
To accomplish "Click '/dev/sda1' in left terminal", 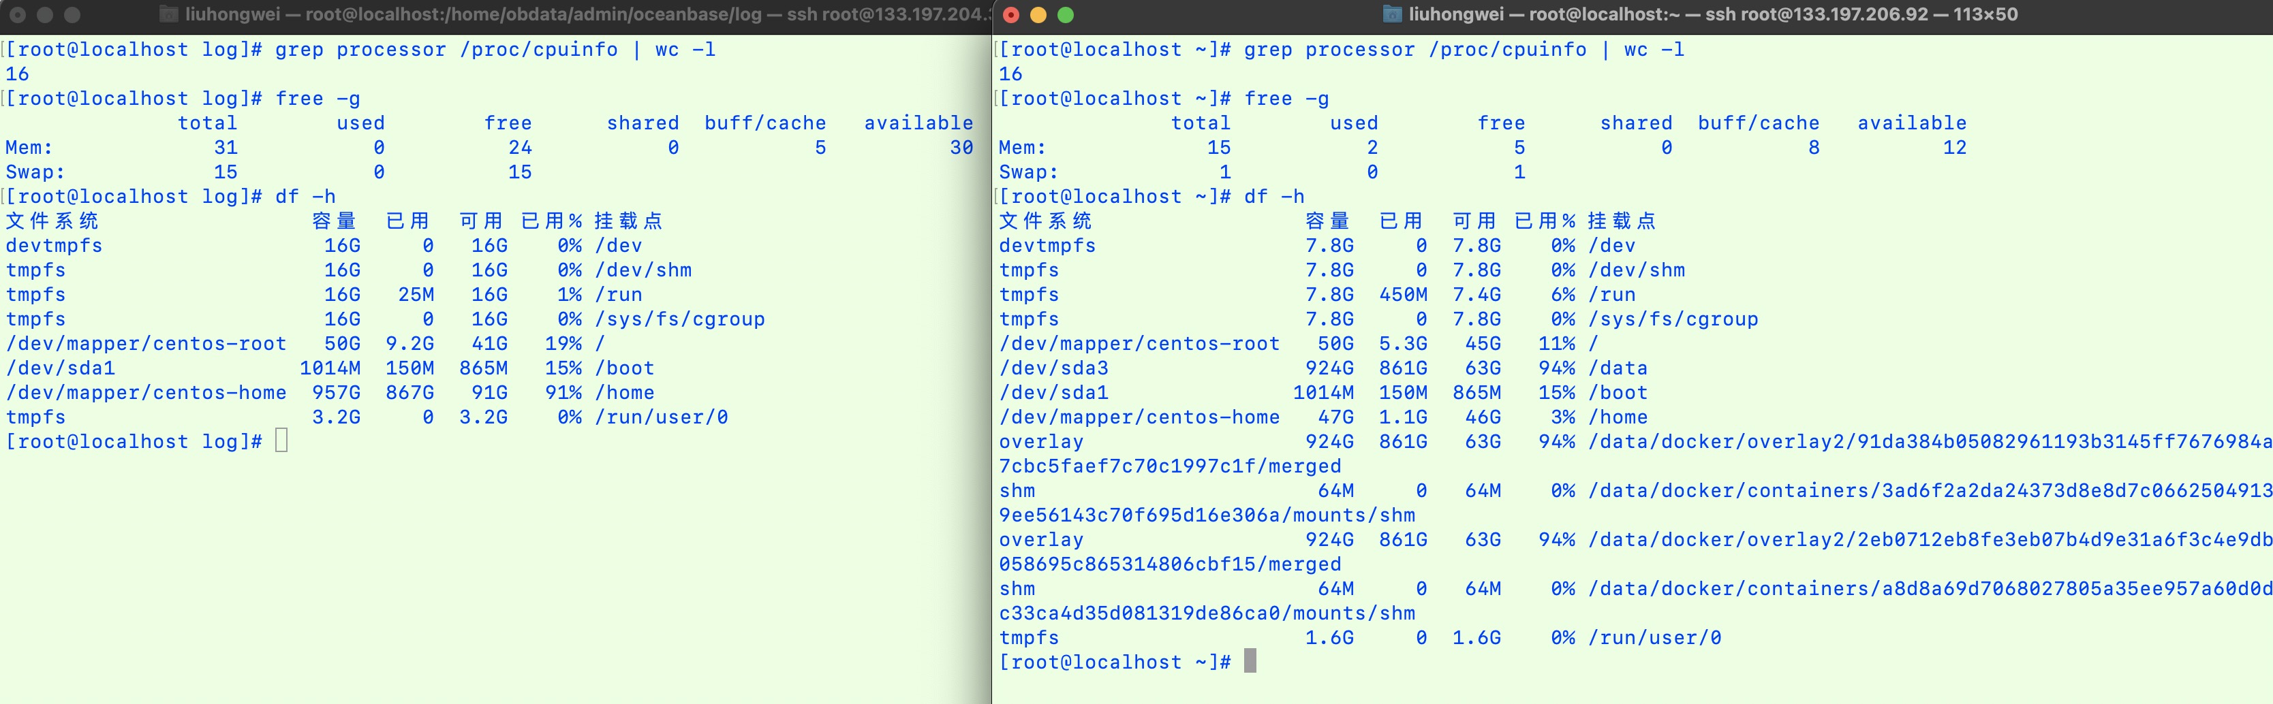I will 60,368.
